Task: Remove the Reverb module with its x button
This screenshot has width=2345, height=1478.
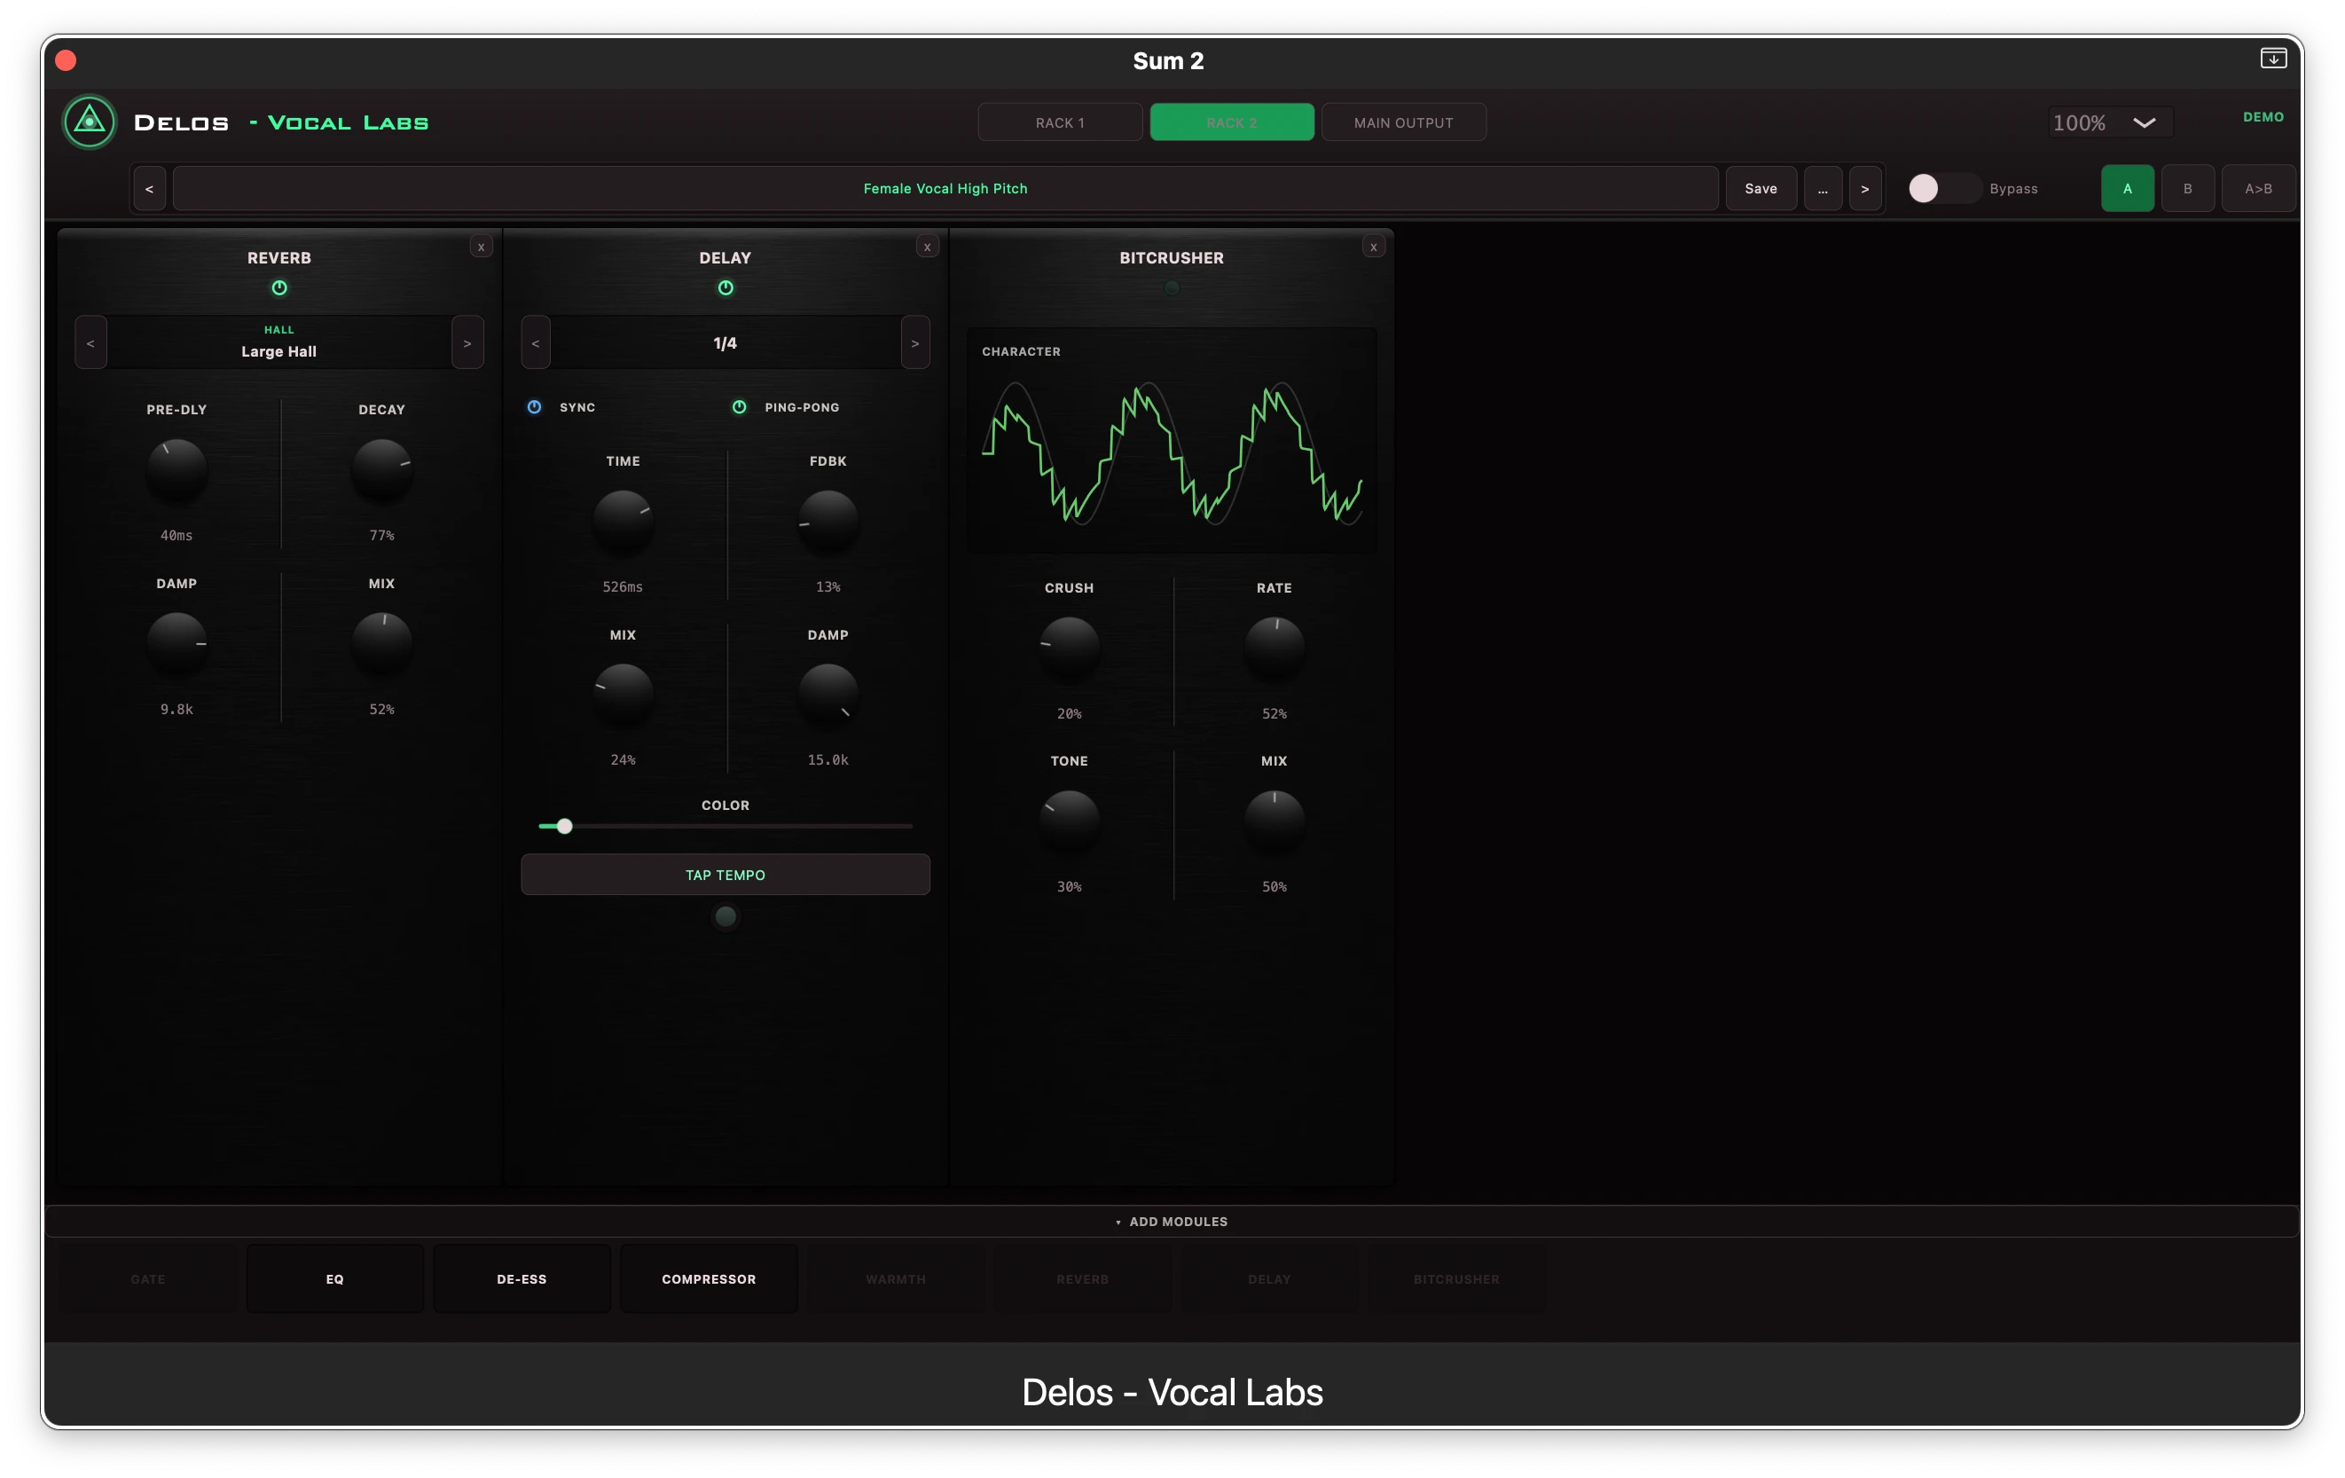Action: [481, 247]
